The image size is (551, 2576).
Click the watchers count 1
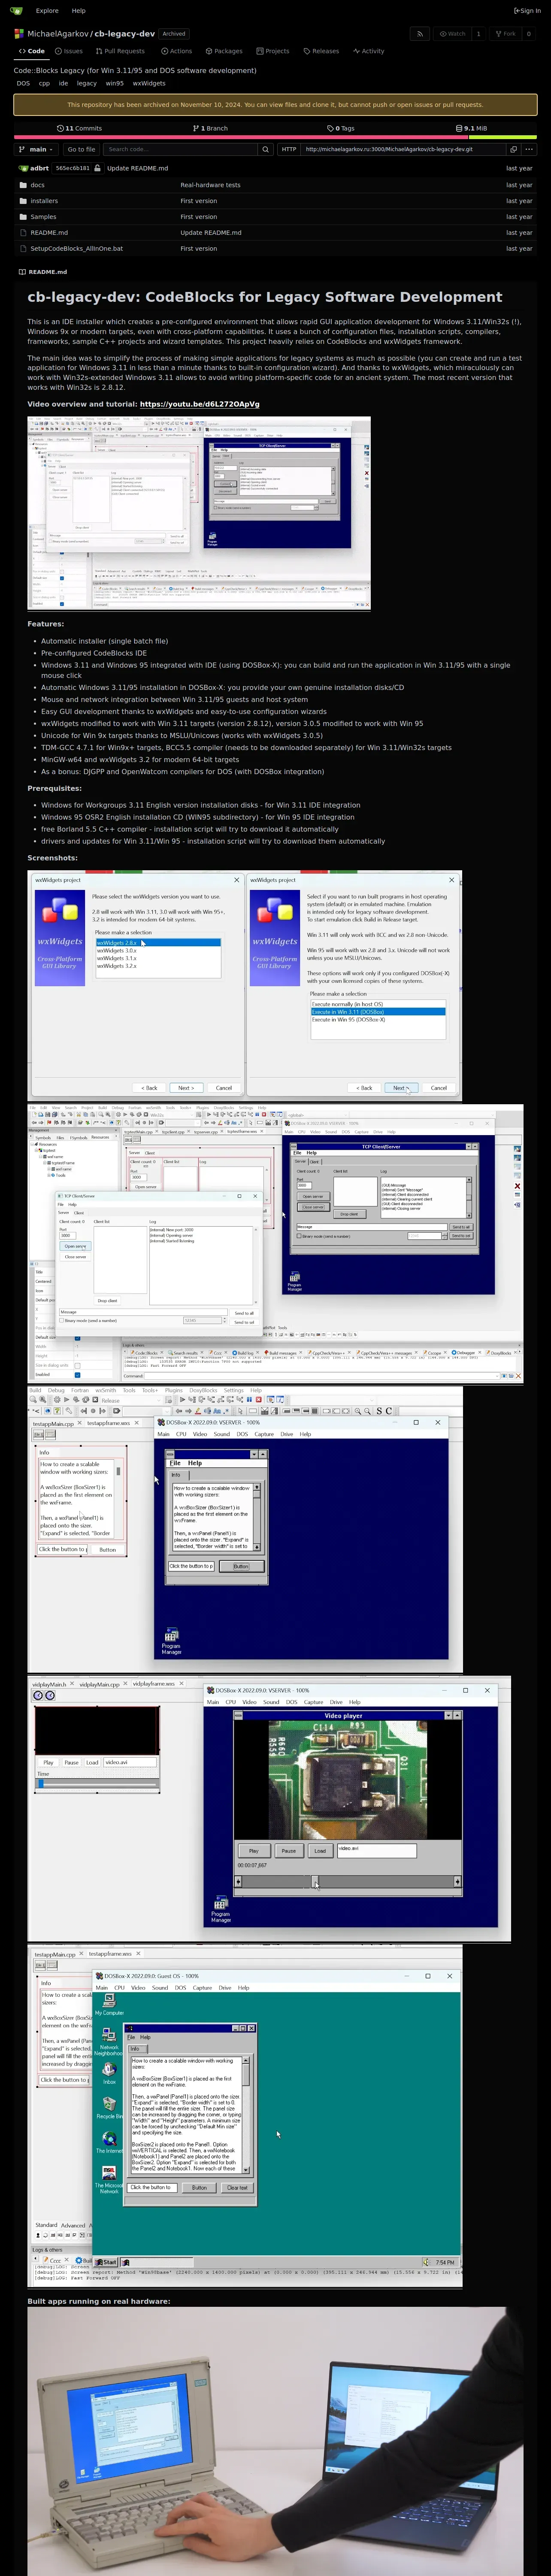pyautogui.click(x=478, y=33)
